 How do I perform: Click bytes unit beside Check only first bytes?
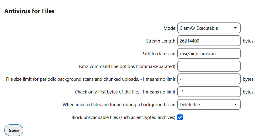point(248,92)
